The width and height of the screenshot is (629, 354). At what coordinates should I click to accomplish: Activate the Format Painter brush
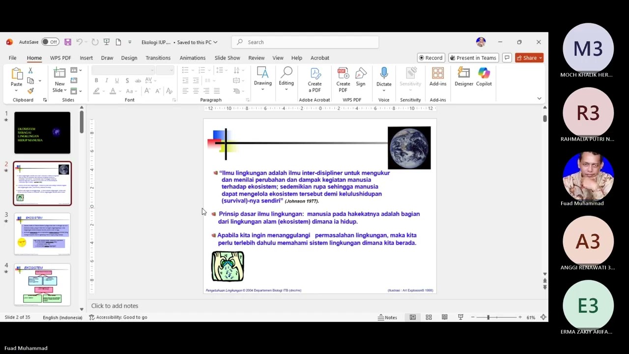[30, 90]
